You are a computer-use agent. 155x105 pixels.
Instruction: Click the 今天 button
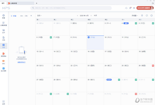(x=96, y=16)
